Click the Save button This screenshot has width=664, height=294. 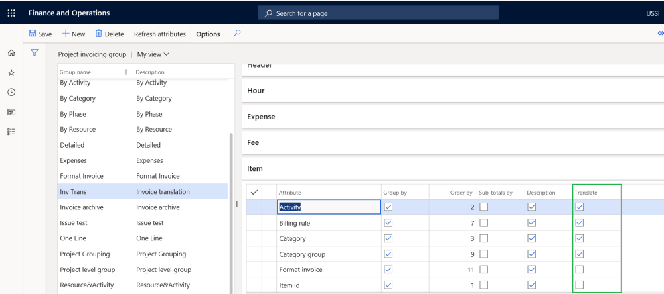coord(41,34)
